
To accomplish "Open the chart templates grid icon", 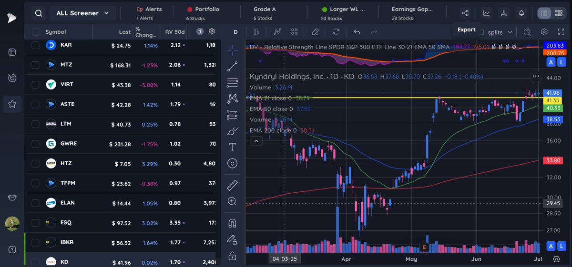I will tap(295, 32).
